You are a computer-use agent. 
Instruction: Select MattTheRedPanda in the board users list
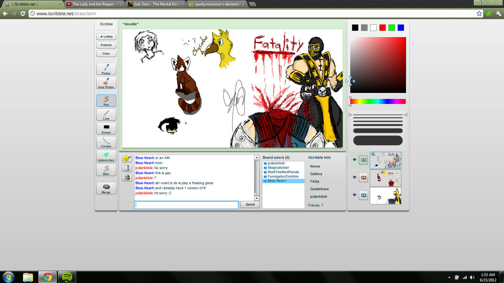pos(283,172)
